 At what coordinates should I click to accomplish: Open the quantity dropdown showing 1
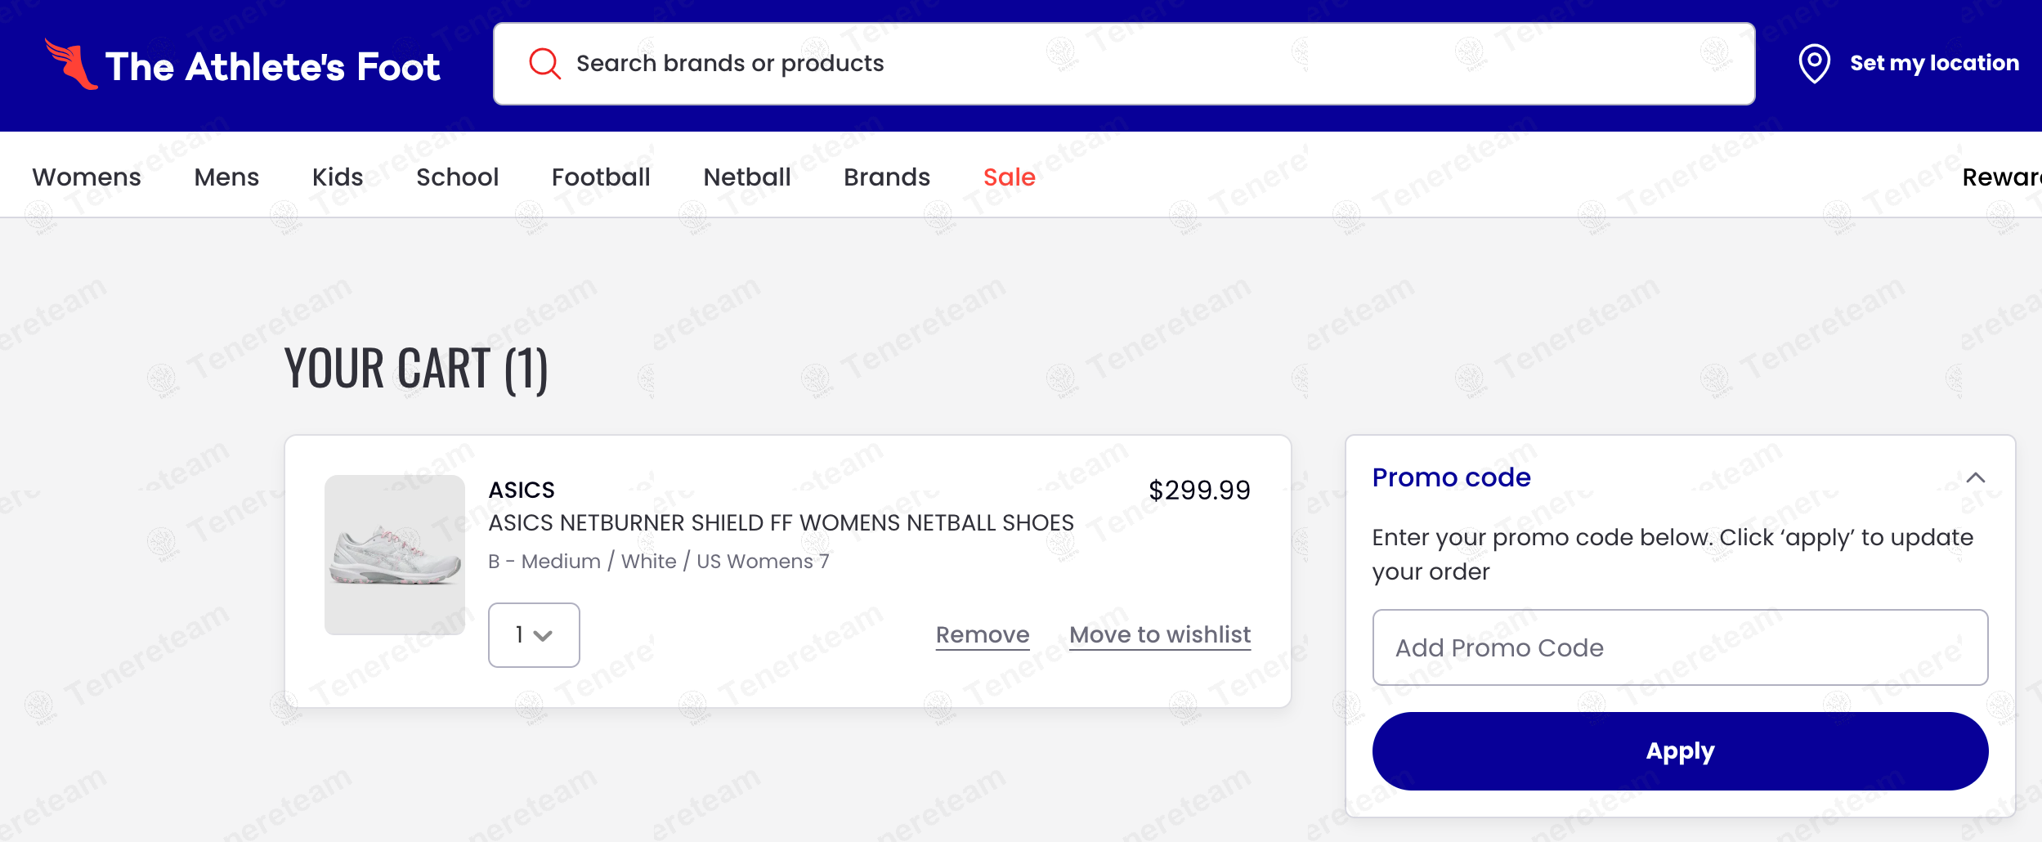pyautogui.click(x=534, y=635)
